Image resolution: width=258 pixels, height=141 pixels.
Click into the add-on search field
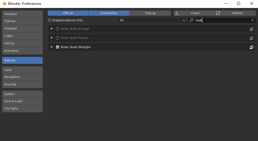(222, 20)
